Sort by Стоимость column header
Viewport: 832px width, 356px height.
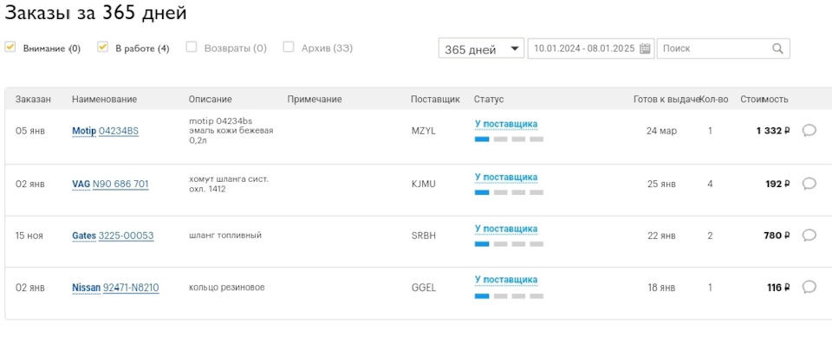[x=764, y=100]
